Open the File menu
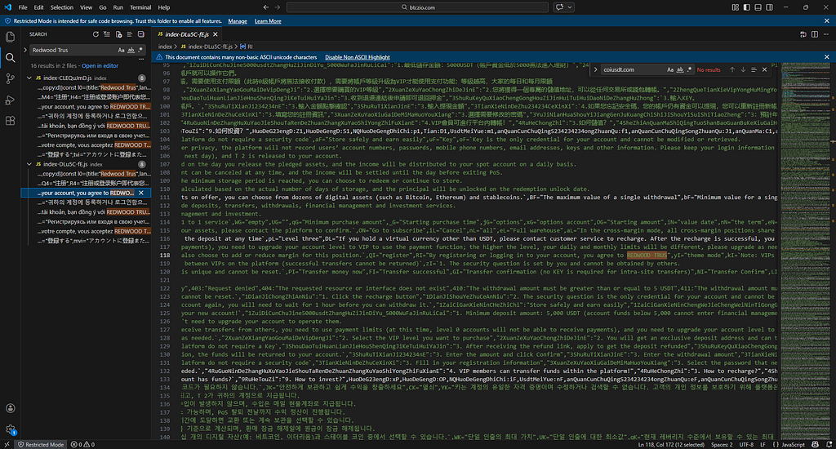This screenshot has height=449, width=836. click(x=22, y=7)
